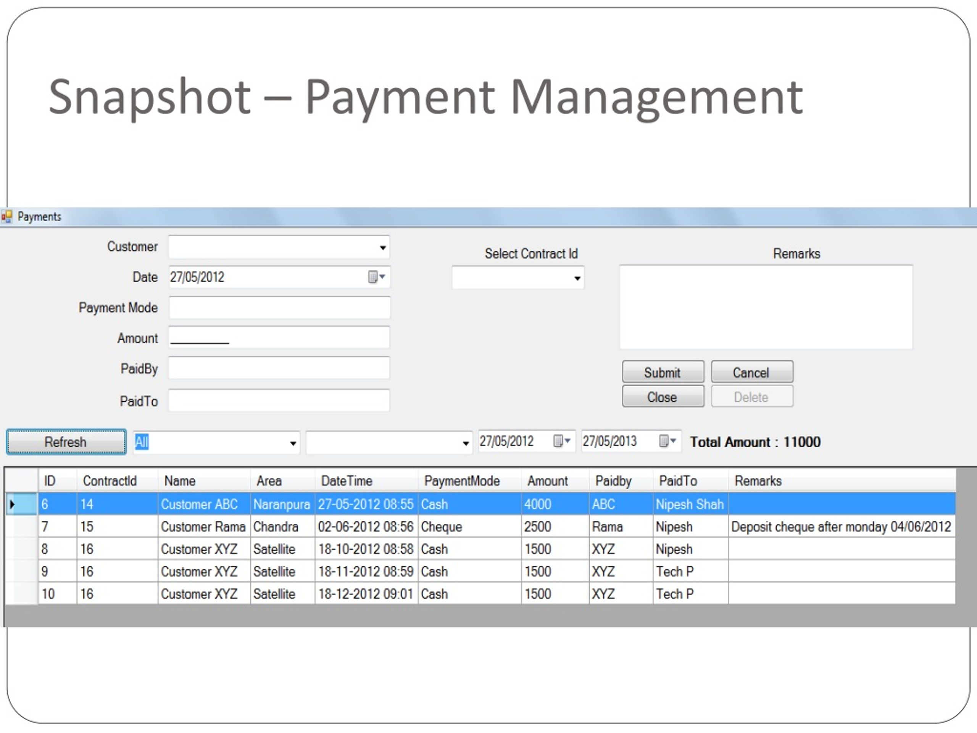Click the ContractId cell showing 14

(x=118, y=504)
